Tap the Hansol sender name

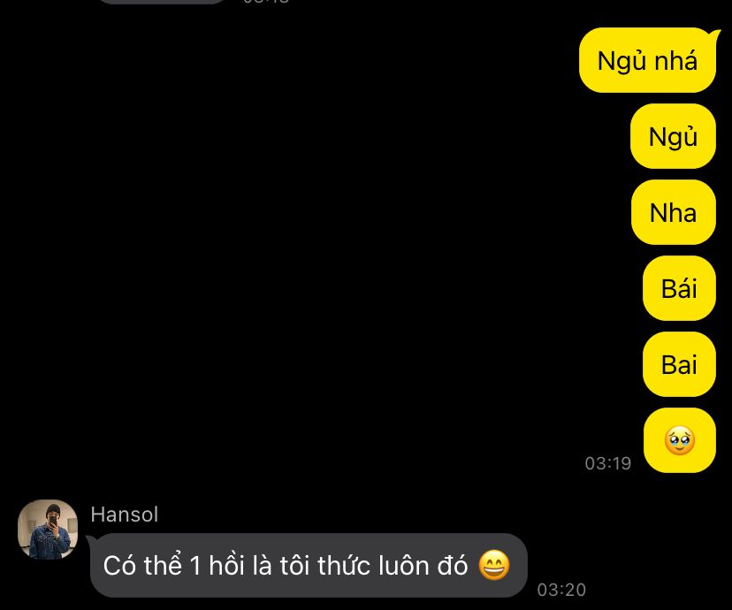[x=124, y=515]
